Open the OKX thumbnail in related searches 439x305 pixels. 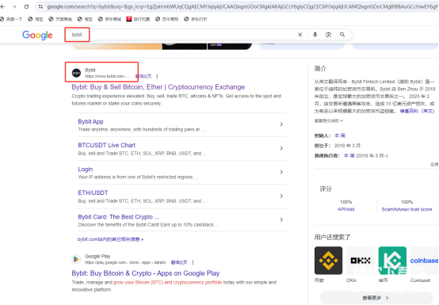click(x=361, y=261)
